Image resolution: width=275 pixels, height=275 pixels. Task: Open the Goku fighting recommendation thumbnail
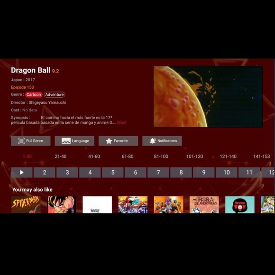(x=62, y=205)
